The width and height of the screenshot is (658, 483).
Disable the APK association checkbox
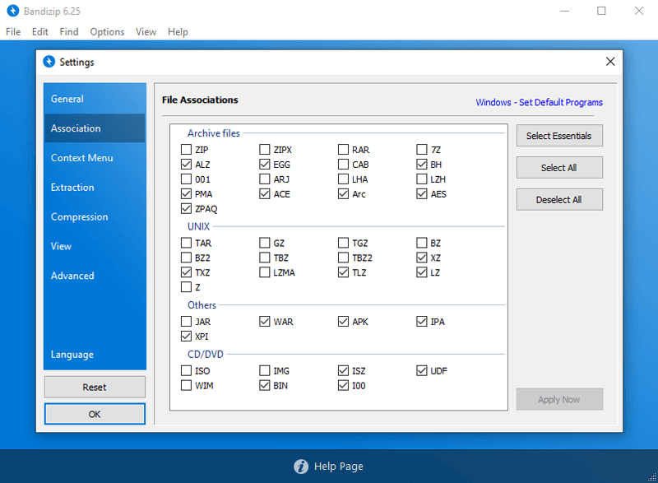343,322
